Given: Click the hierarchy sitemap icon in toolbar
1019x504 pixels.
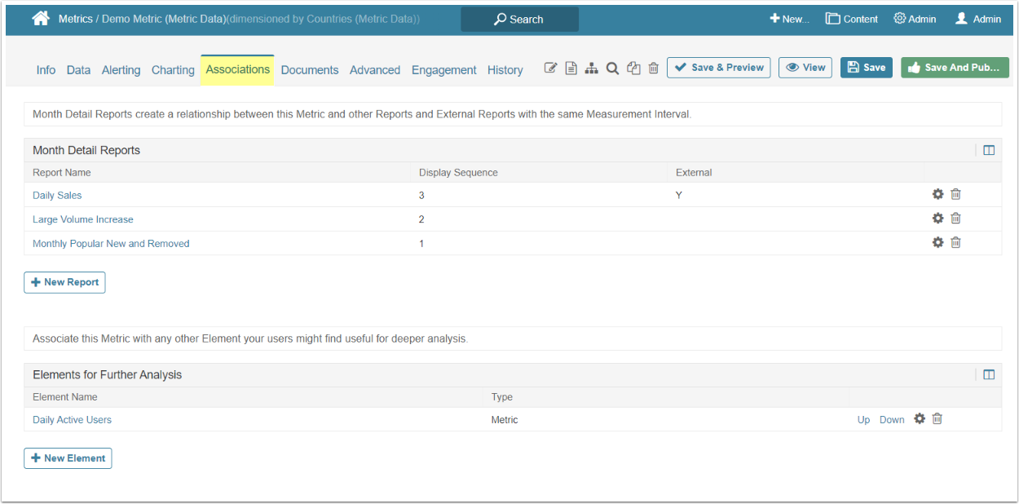Looking at the screenshot, I should point(592,69).
